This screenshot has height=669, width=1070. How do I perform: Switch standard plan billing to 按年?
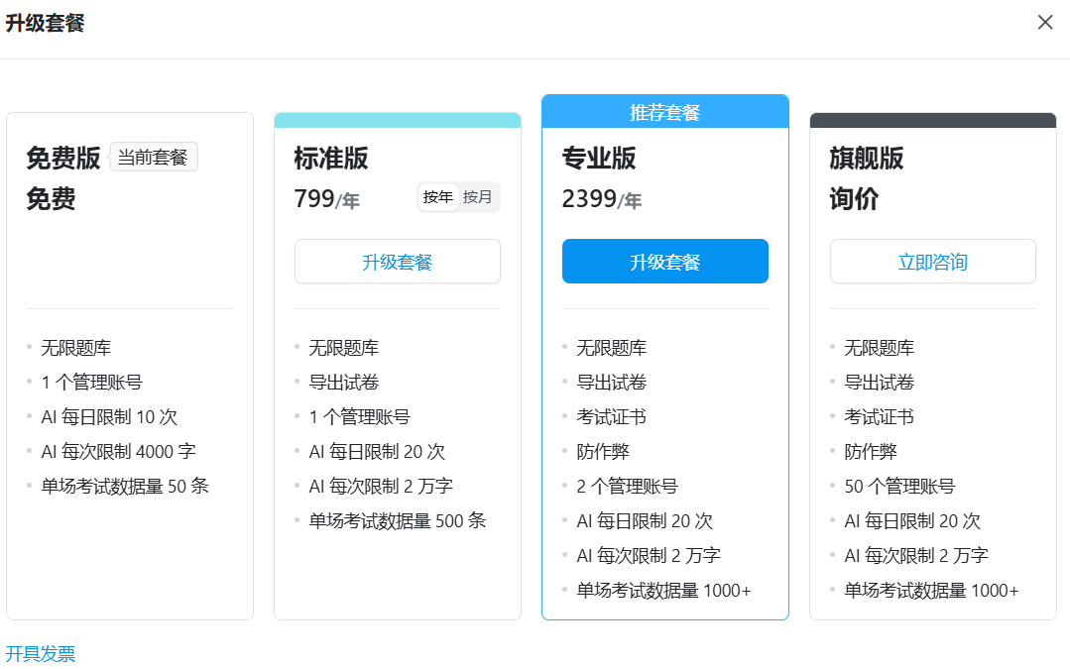437,196
